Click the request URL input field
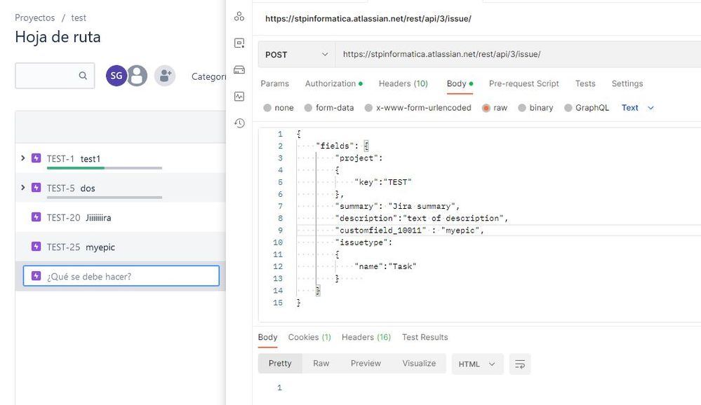This screenshot has width=701, height=405. click(519, 55)
